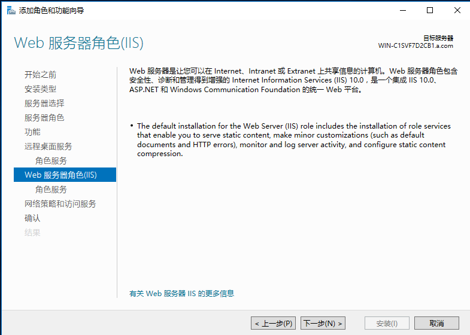Image resolution: width=470 pixels, height=335 pixels.
Task: Go to the 网络策略和访问服务 step
Action: coord(60,204)
